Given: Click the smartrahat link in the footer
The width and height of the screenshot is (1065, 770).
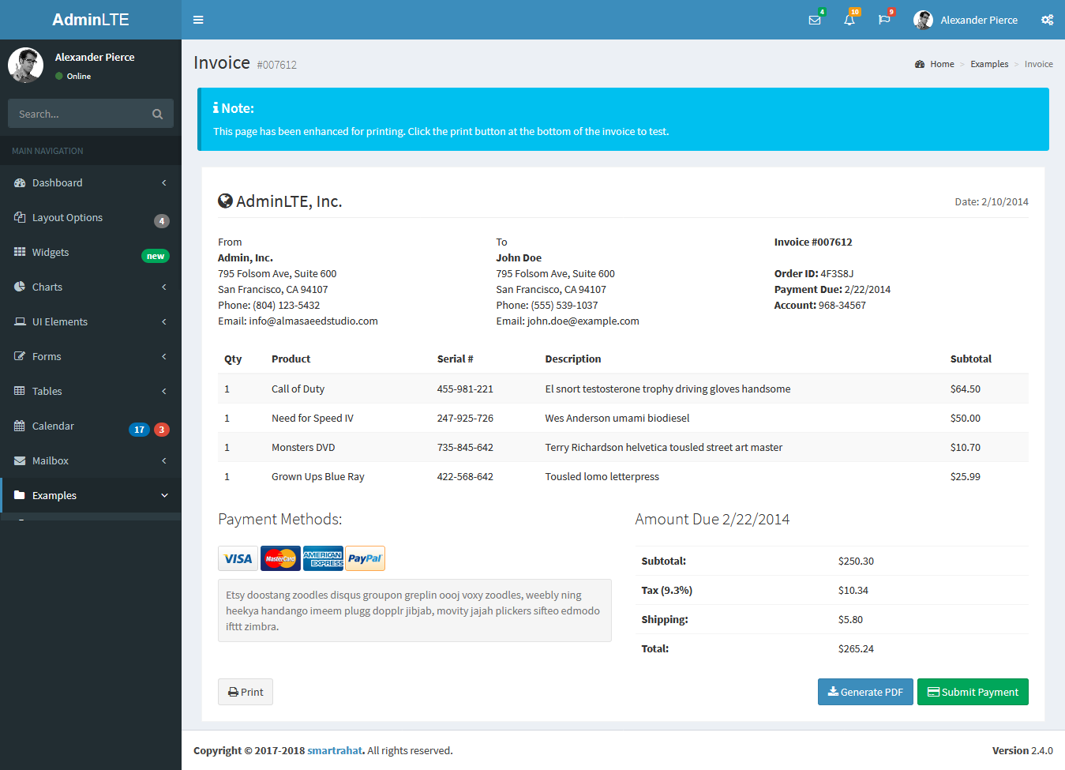Looking at the screenshot, I should coord(335,750).
